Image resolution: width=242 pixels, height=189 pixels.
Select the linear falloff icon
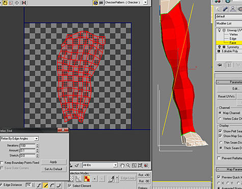point(45,185)
